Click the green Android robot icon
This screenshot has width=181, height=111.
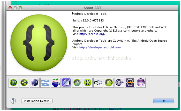tap(109, 83)
